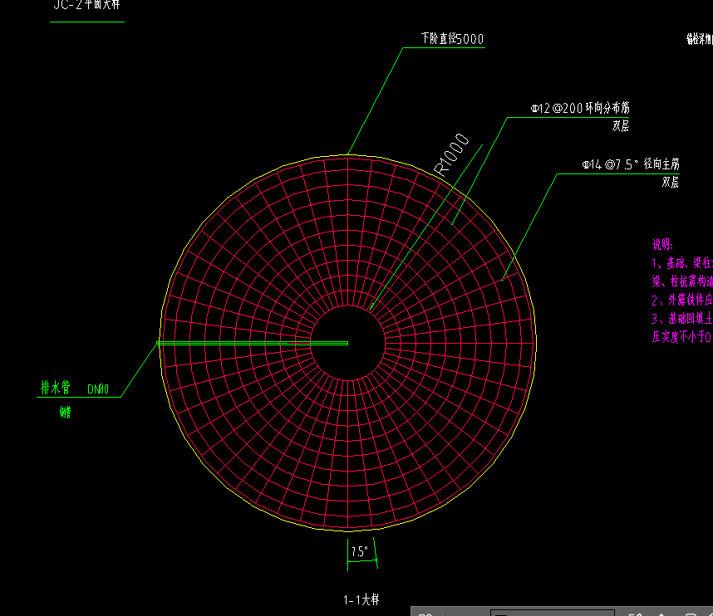Click the Φ14@7.5° 径向主筋 annotation
The height and width of the screenshot is (616, 713).
(631, 164)
